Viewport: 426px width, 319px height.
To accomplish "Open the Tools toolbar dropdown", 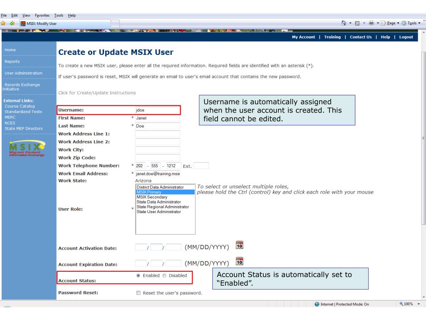I will (x=411, y=23).
